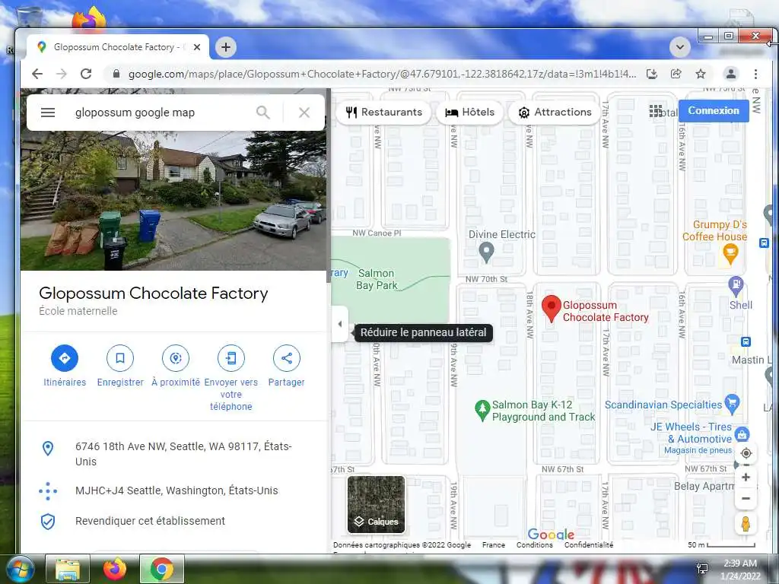Open a new browser tab
Viewport: 779px width, 584px height.
point(225,47)
